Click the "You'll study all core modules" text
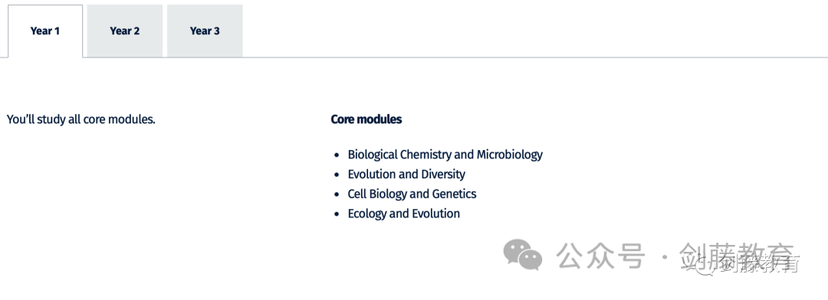 point(80,119)
